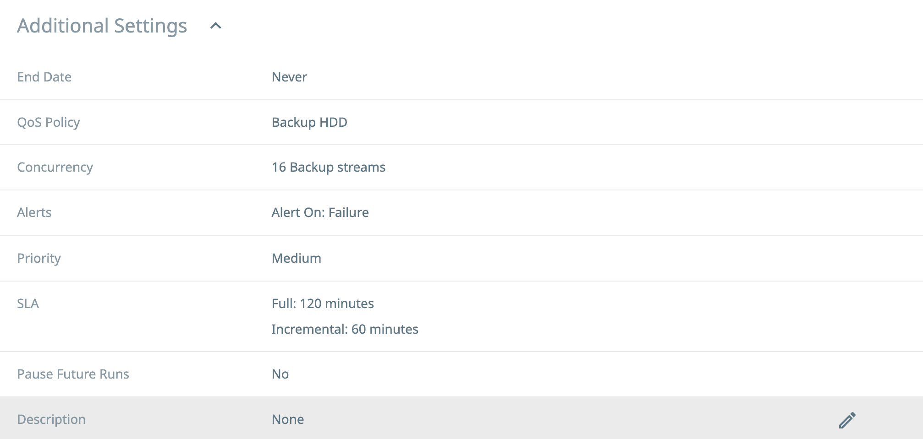Image resolution: width=923 pixels, height=439 pixels.
Task: Click the Additional Settings heading
Action: coord(102,25)
